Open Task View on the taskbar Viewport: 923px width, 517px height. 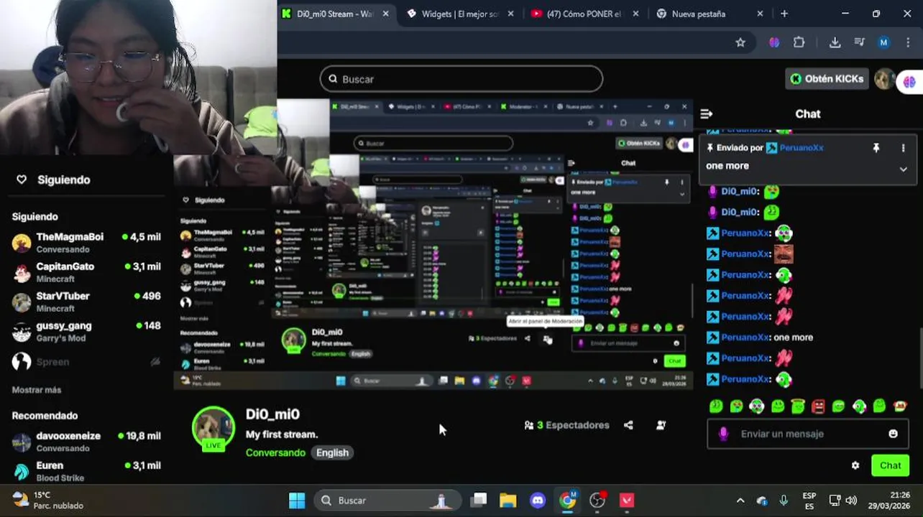click(x=479, y=500)
